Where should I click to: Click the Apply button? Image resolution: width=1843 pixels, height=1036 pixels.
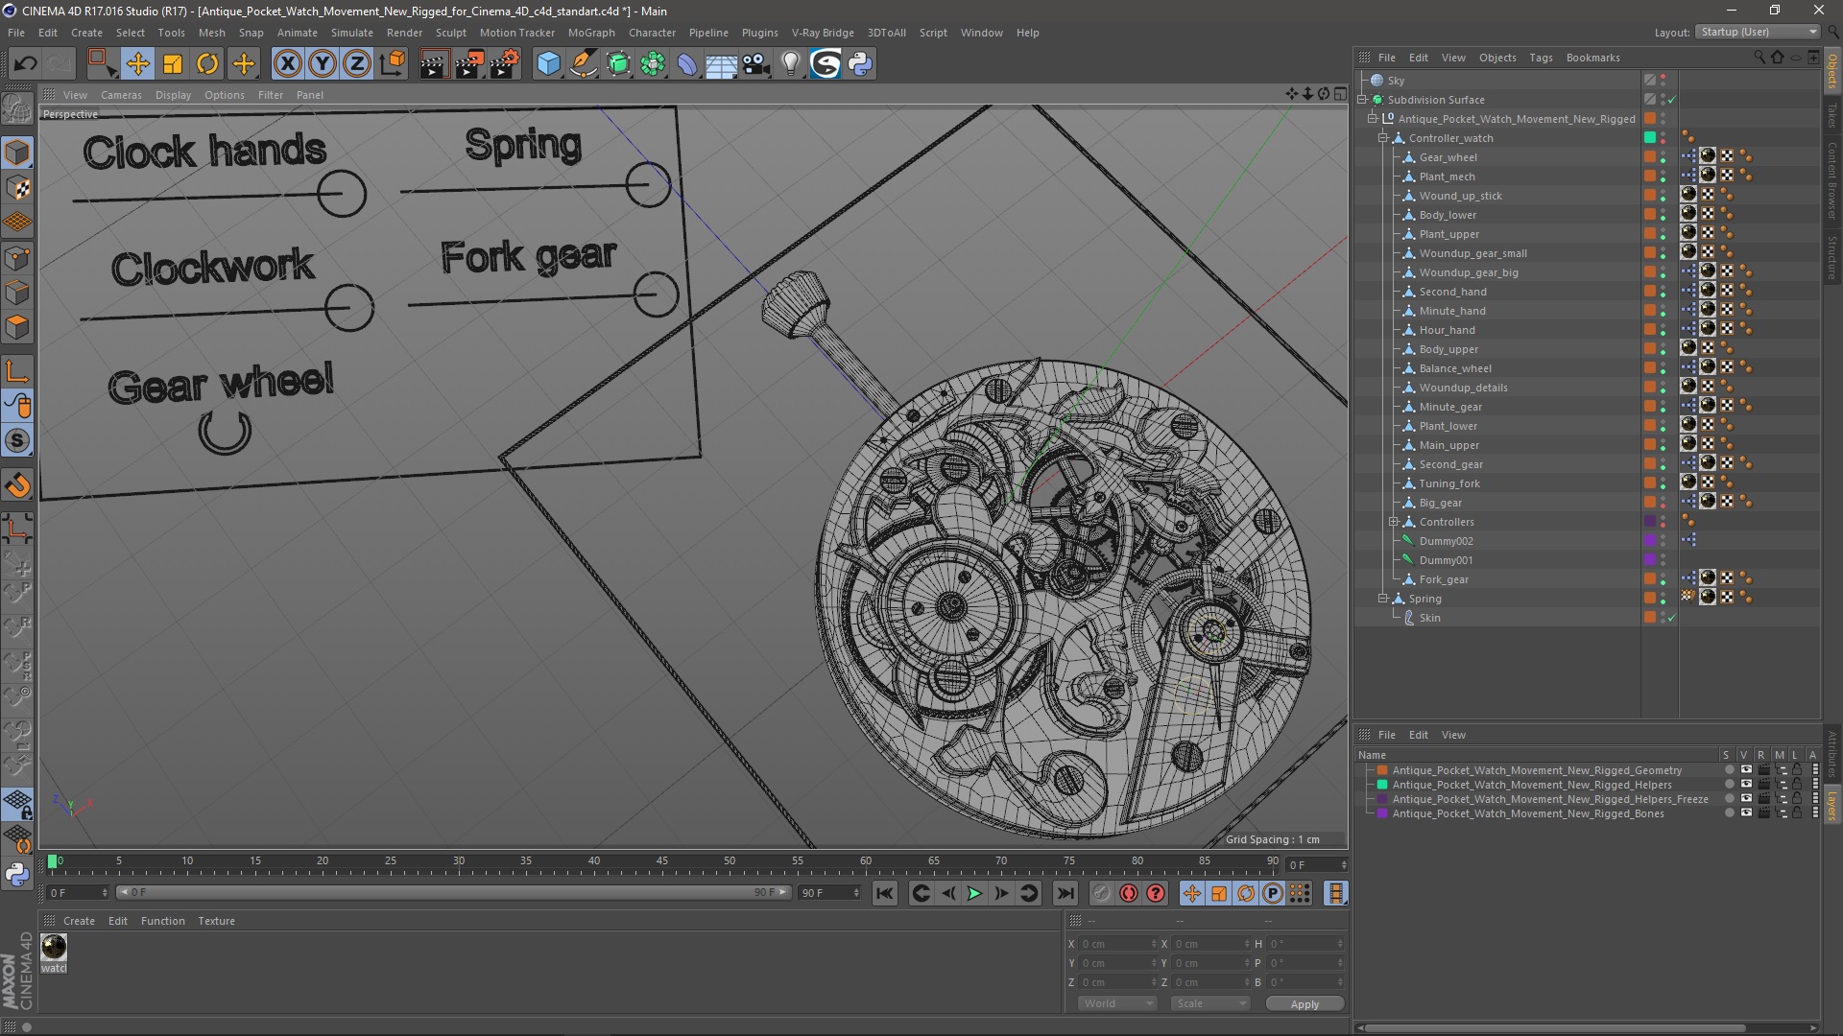(x=1304, y=1003)
